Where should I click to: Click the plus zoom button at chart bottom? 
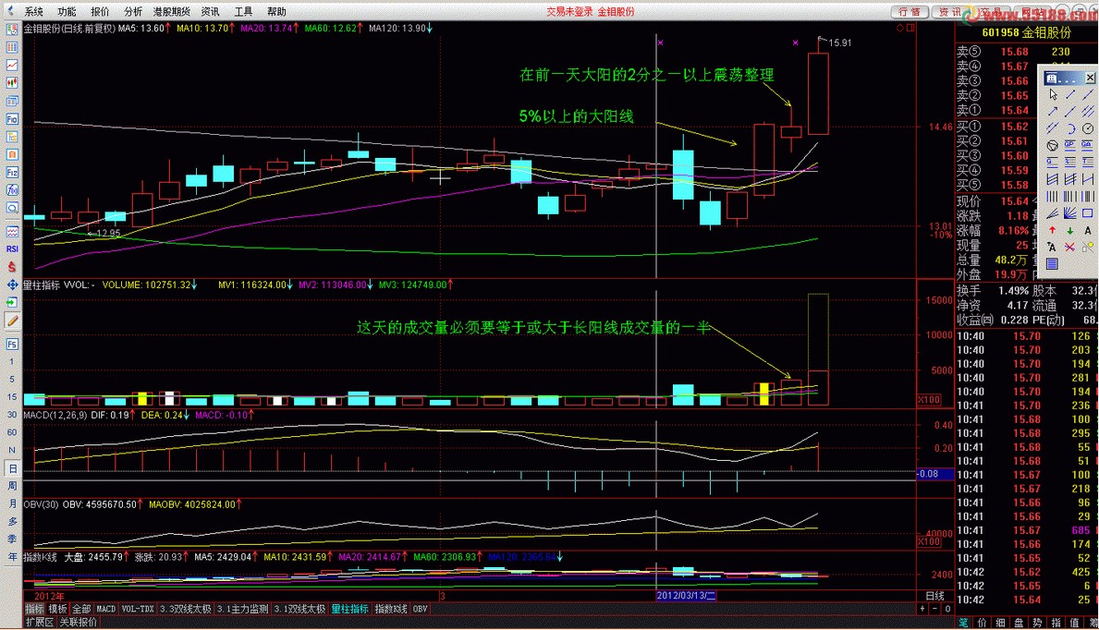click(x=922, y=609)
